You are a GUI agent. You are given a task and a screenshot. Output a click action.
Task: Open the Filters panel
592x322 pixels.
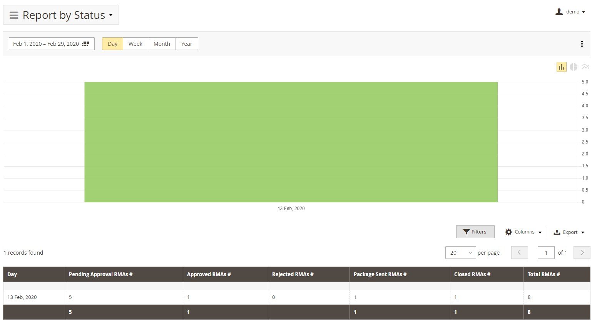coord(475,232)
